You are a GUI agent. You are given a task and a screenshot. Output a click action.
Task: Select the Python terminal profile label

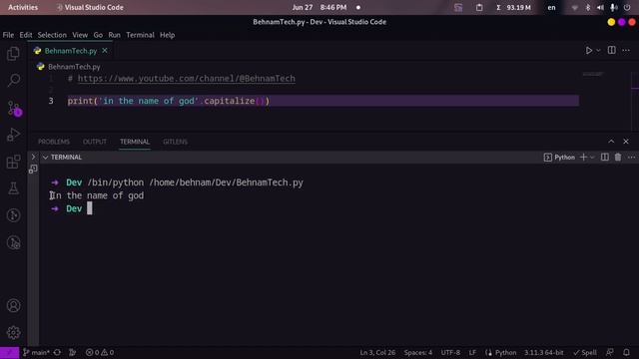point(559,158)
